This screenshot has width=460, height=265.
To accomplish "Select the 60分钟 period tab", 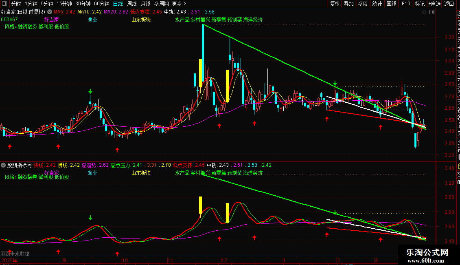I will [101, 4].
